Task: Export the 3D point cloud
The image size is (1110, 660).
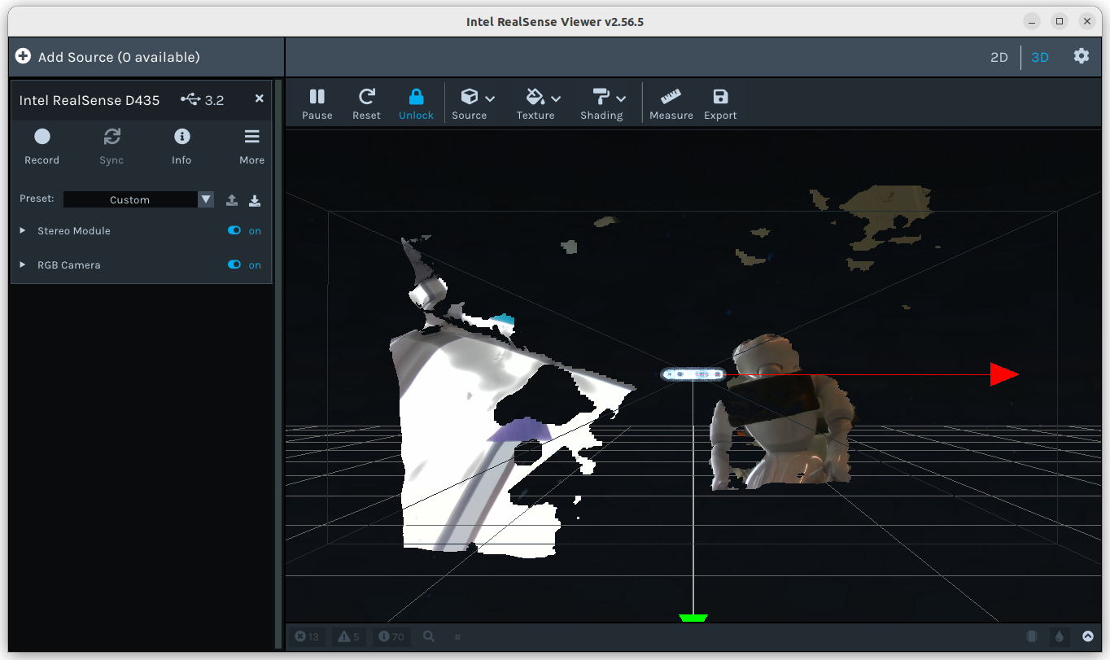Action: (x=720, y=103)
